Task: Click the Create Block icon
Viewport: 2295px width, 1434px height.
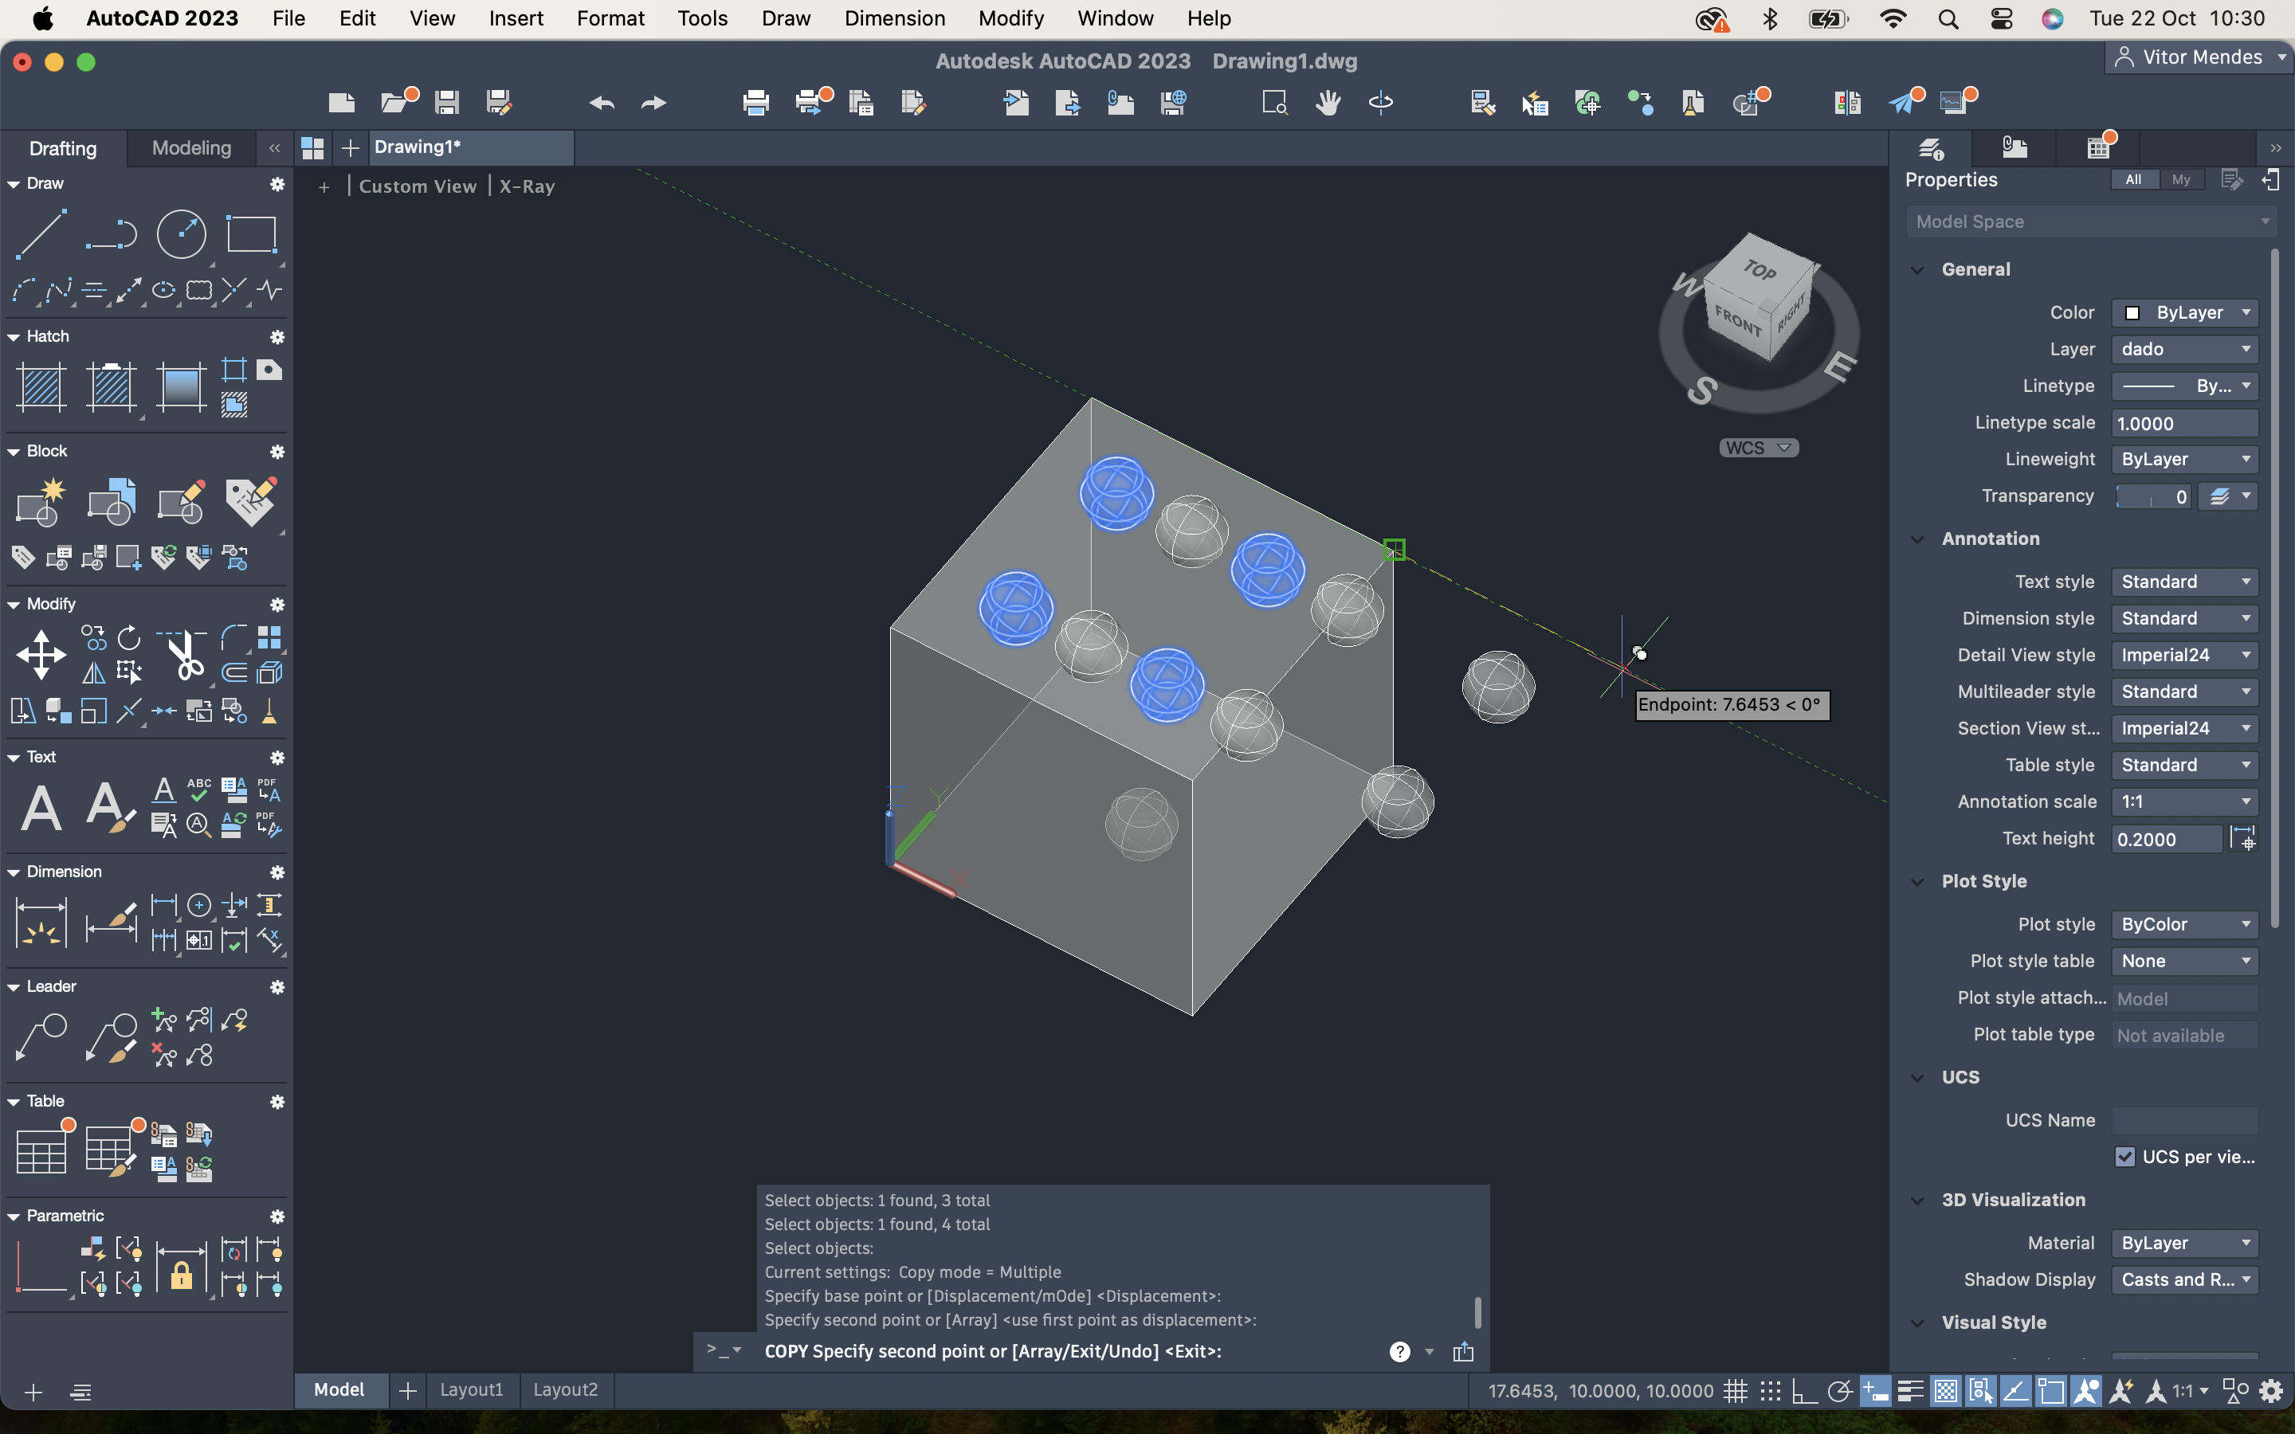Action: point(41,502)
